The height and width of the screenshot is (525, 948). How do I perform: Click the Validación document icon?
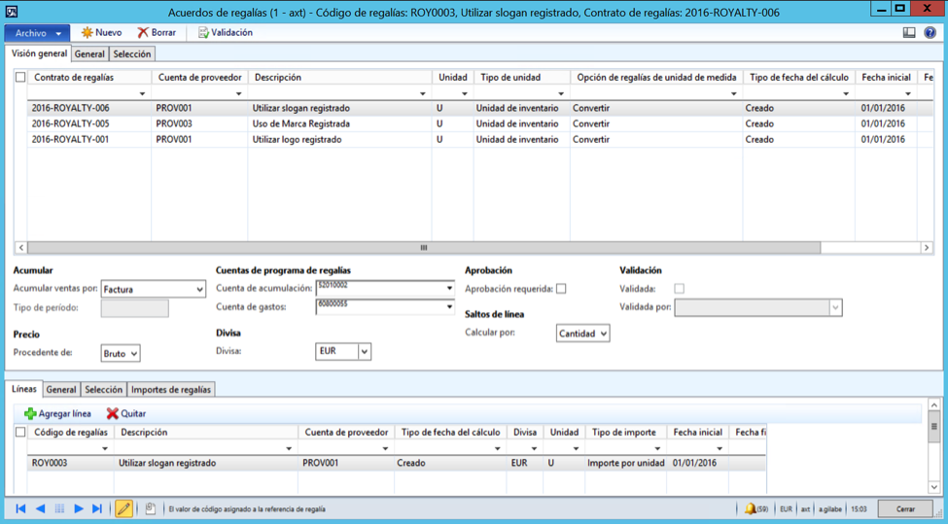point(203,33)
